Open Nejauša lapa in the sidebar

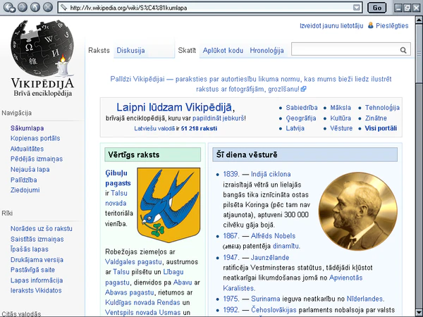tap(29, 169)
